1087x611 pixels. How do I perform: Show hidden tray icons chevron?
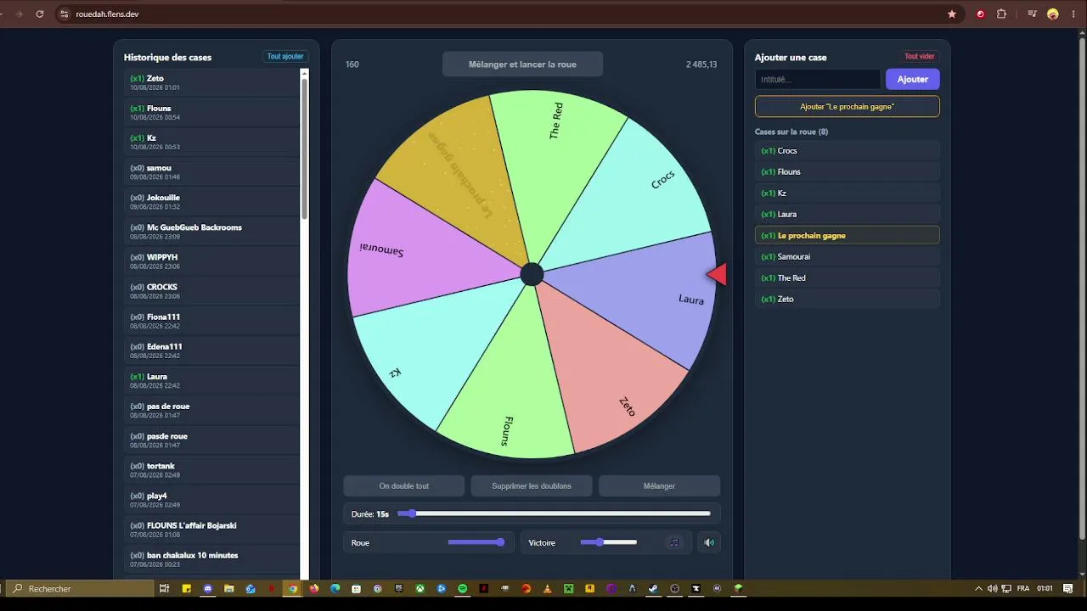pyautogui.click(x=978, y=589)
